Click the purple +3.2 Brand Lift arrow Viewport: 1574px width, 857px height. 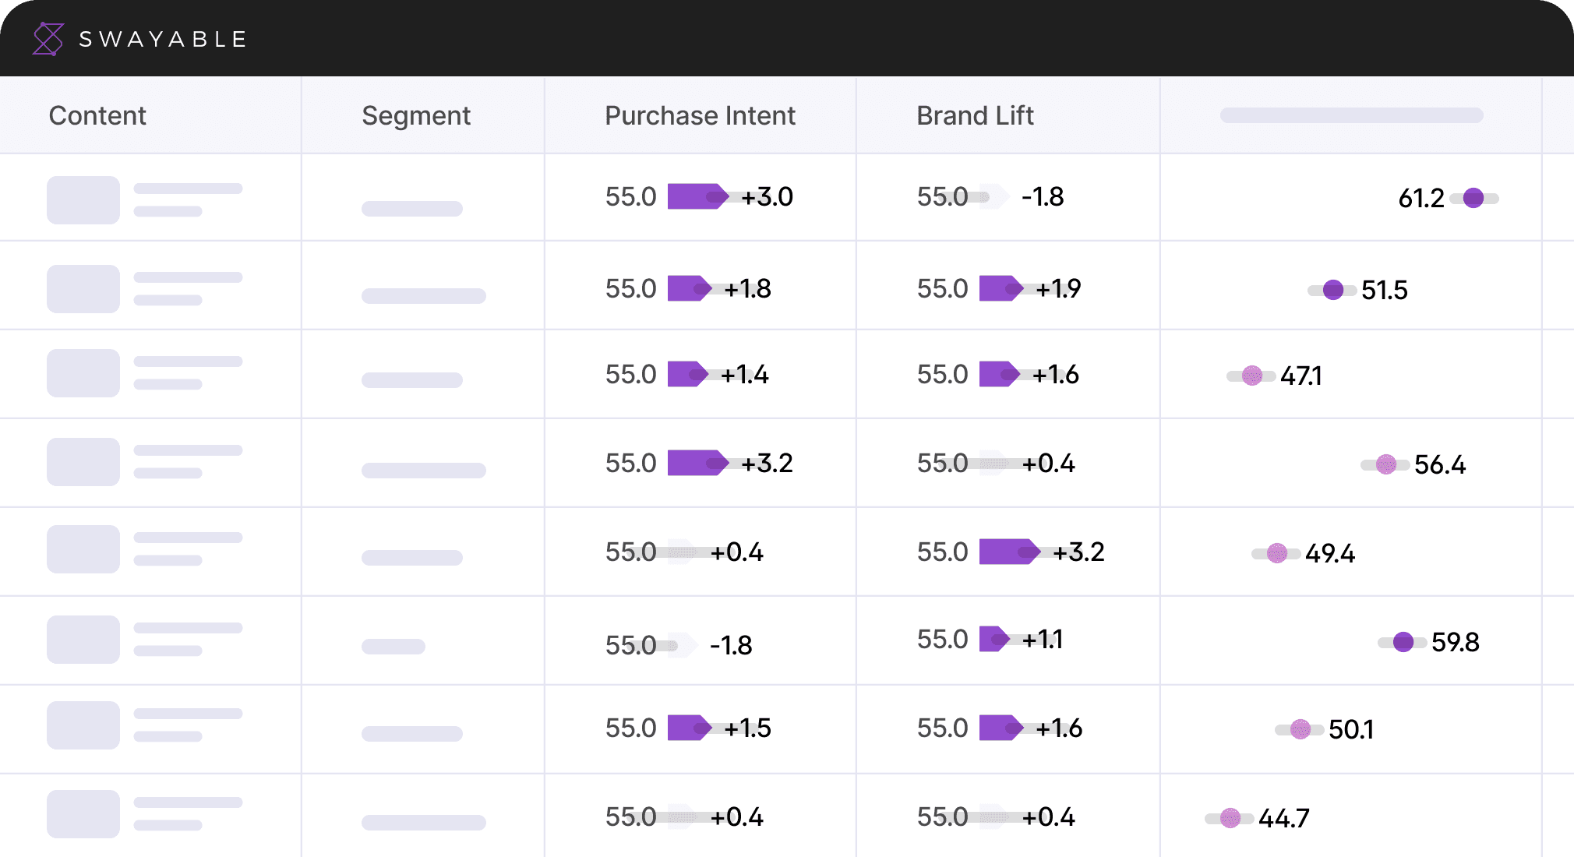[x=1009, y=552]
